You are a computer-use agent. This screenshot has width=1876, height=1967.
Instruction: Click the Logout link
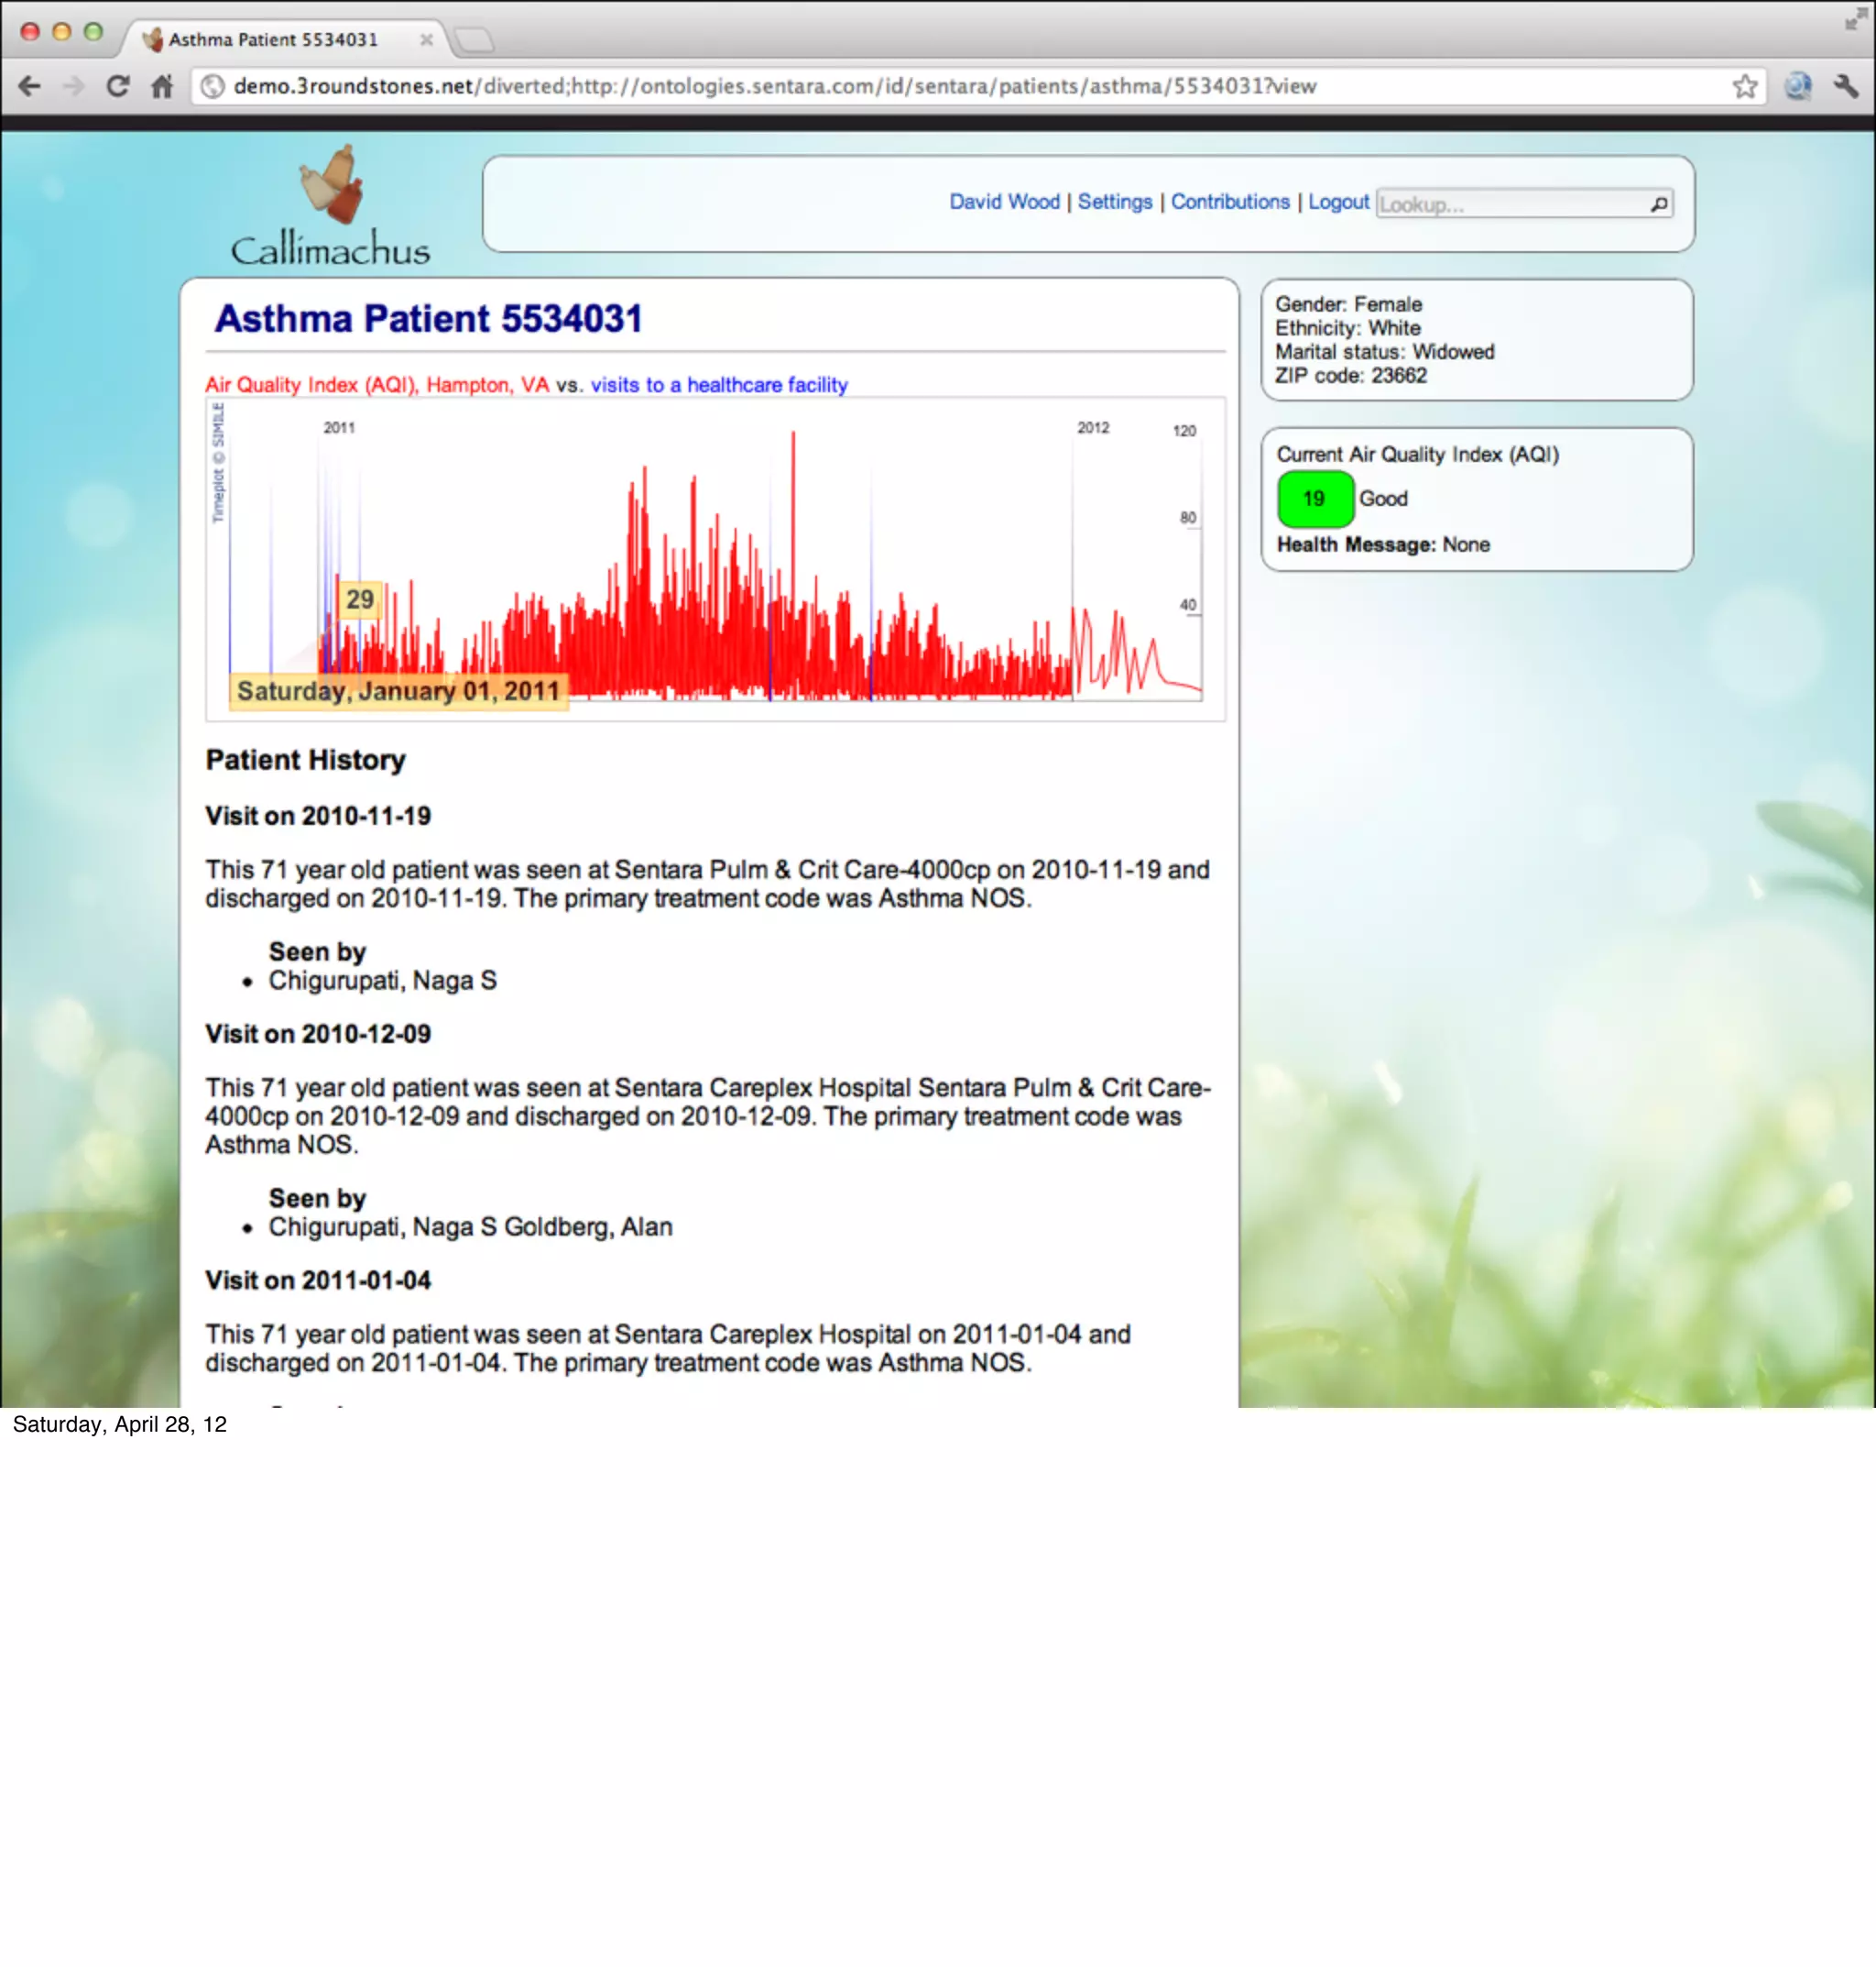[1338, 202]
